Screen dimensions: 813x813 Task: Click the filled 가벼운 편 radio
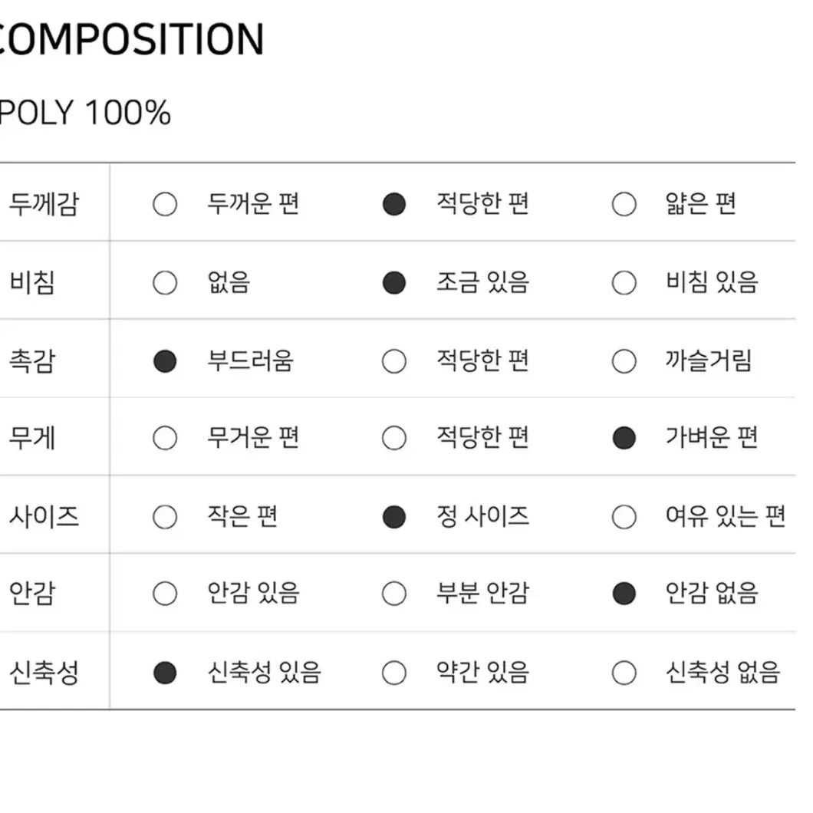[x=624, y=438]
